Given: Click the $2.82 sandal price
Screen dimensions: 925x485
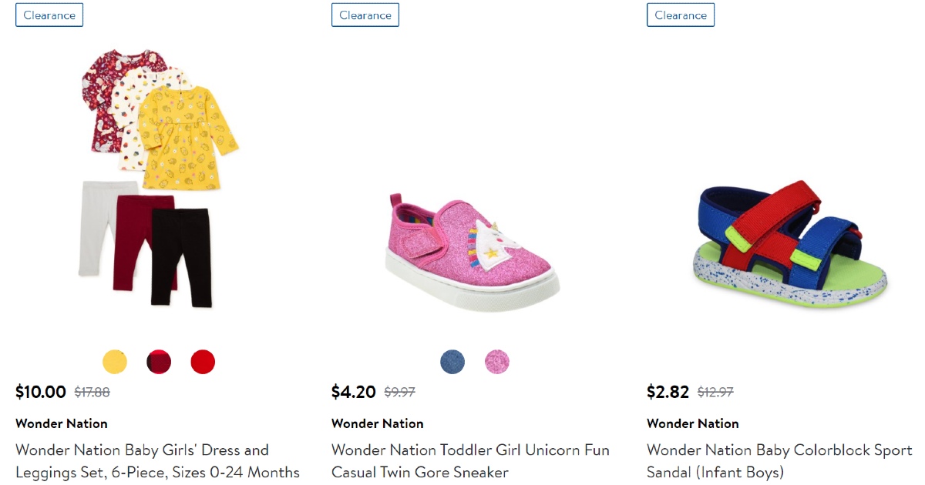Looking at the screenshot, I should [x=668, y=392].
